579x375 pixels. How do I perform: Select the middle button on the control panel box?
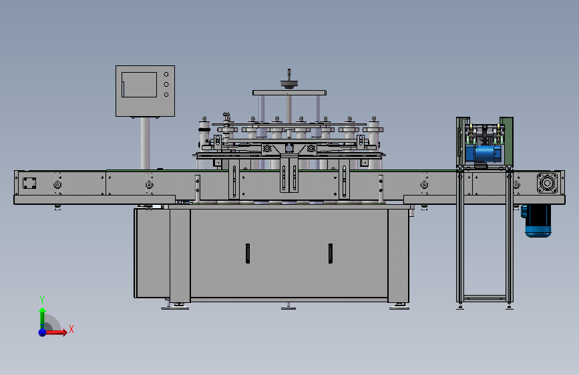(166, 85)
